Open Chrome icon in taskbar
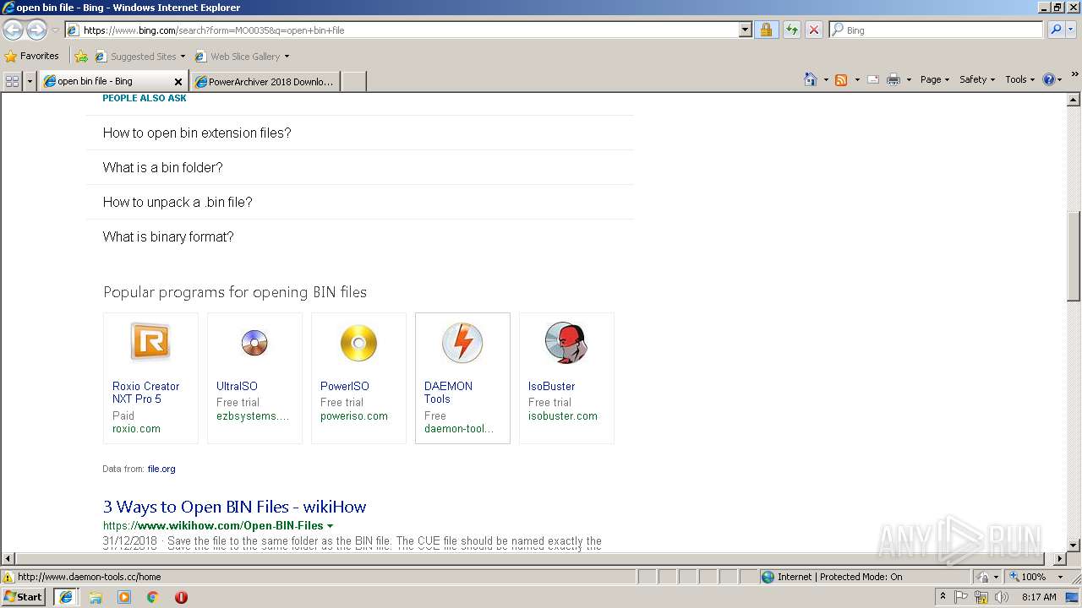 pyautogui.click(x=152, y=597)
